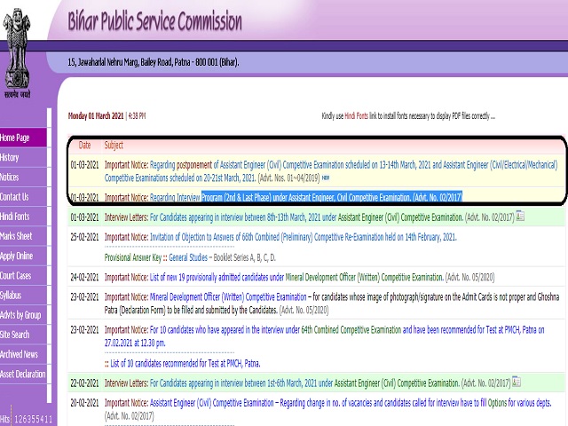The width and height of the screenshot is (568, 426).
Task: Click the Patna address text in header
Action: [x=154, y=62]
